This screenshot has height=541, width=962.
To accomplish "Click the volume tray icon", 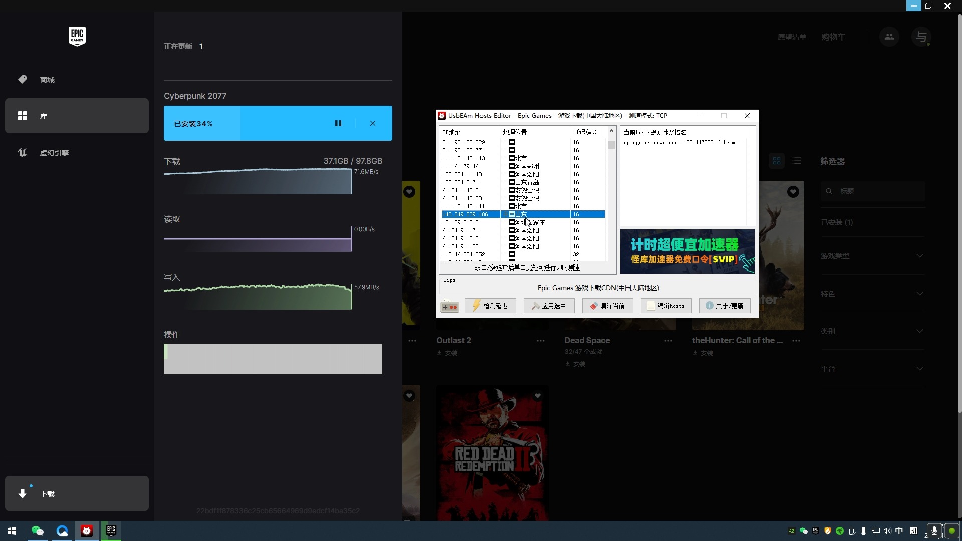I will coord(887,531).
